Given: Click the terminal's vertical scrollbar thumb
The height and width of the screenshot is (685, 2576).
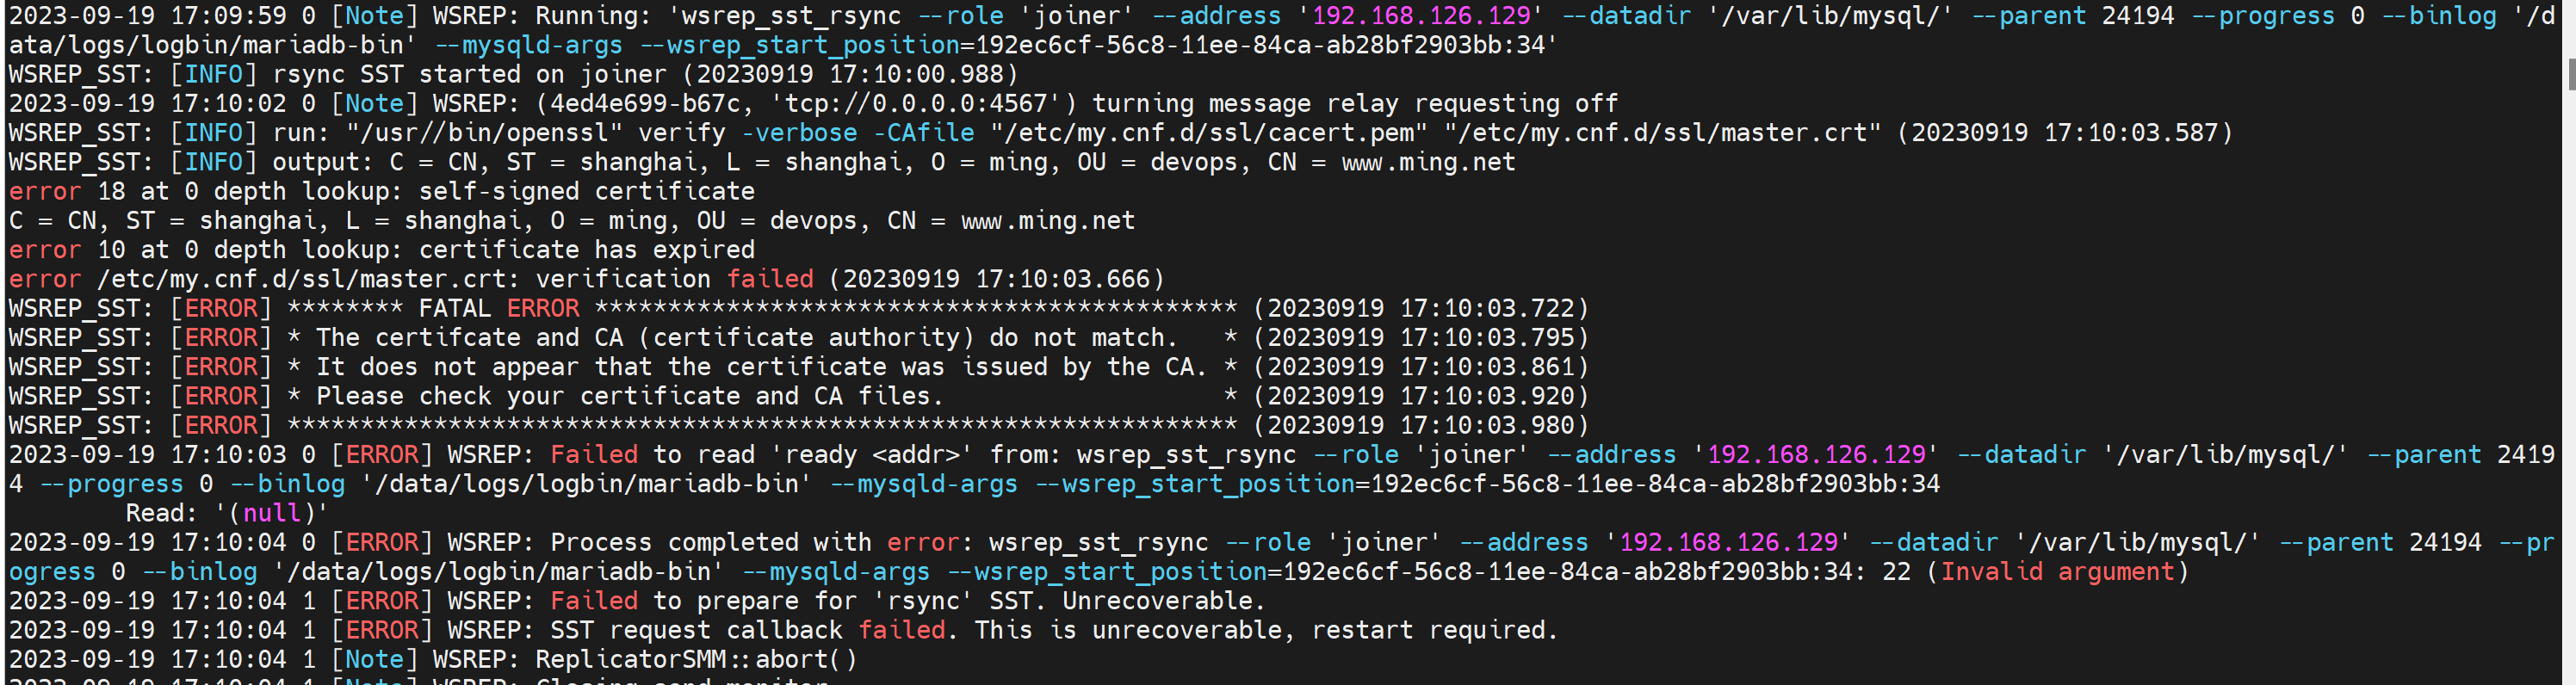Looking at the screenshot, I should pyautogui.click(x=2570, y=75).
